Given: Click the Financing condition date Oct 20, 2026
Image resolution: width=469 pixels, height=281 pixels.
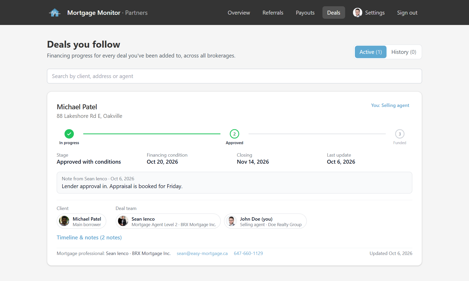Looking at the screenshot, I should click(x=162, y=162).
